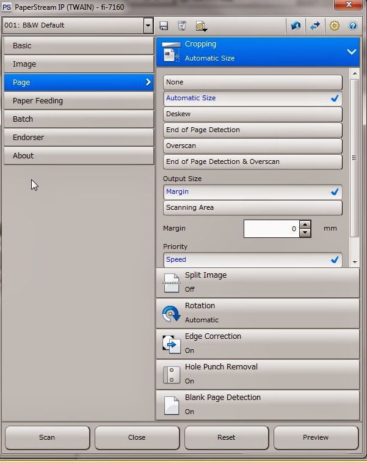Click the Reset button

click(227, 437)
